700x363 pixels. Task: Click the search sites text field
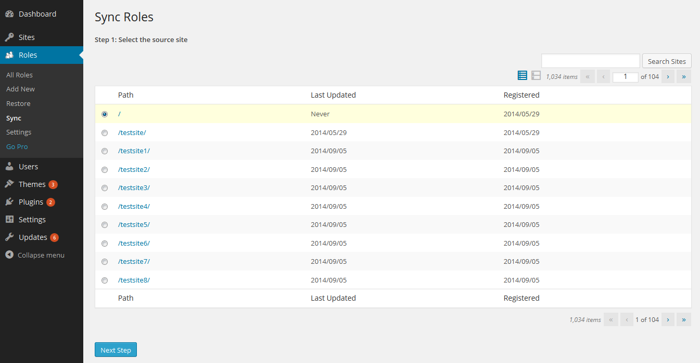point(591,61)
